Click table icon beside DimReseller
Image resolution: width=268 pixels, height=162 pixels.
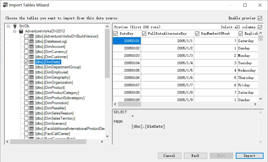pyautogui.click(x=31, y=108)
